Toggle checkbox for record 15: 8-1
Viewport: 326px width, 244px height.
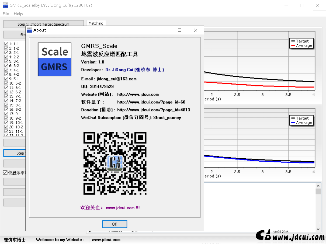click(6, 105)
